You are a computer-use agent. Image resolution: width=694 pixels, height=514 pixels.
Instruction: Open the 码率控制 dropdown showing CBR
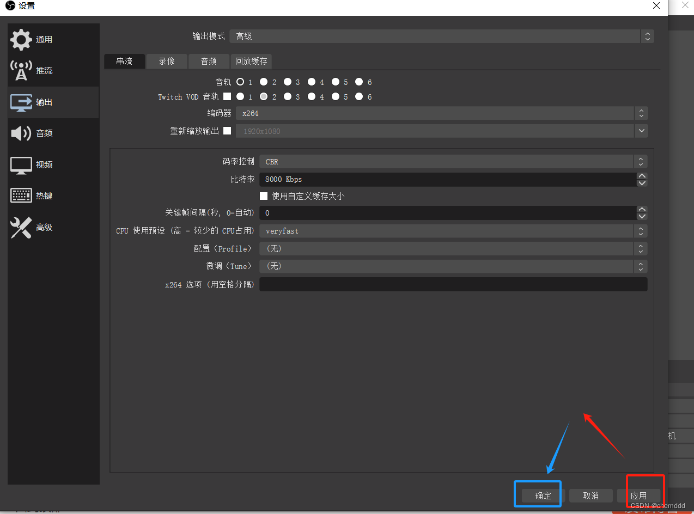point(453,162)
